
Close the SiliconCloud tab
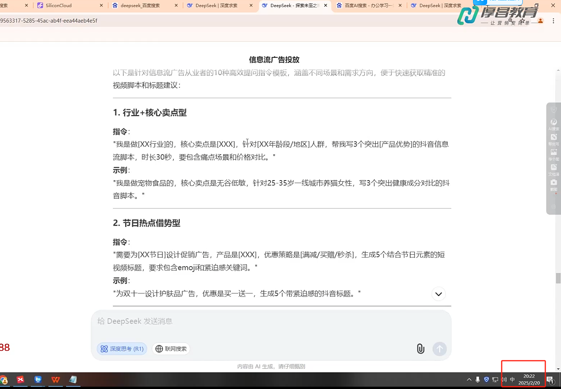[101, 5]
